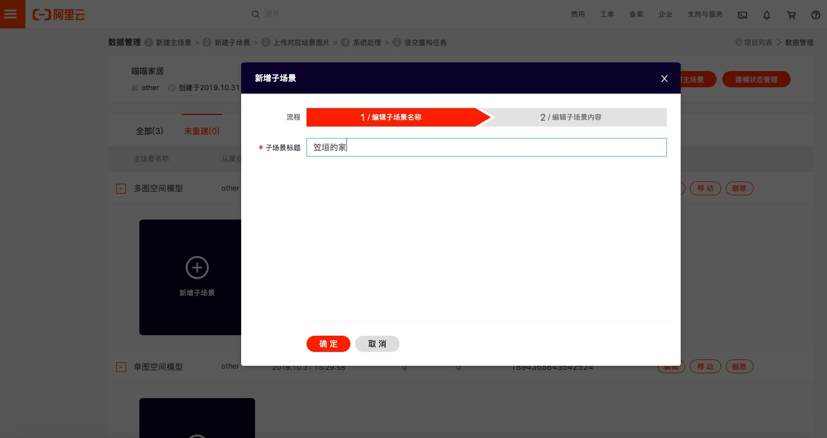Screen dimensions: 827x438
Task: Click the 主场景名称 column header
Action: (152, 158)
